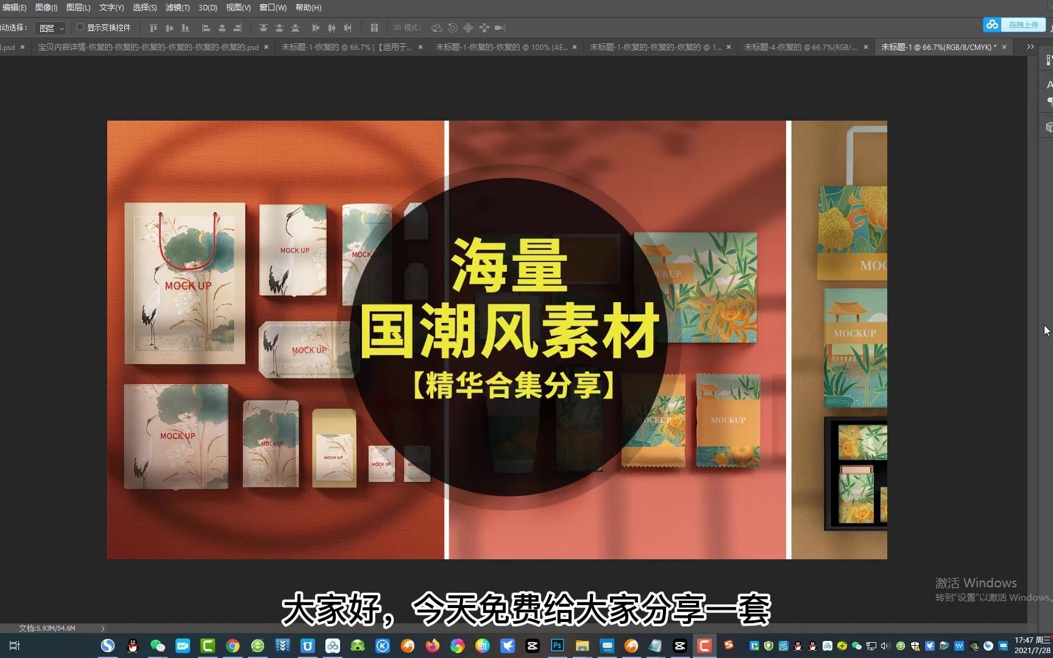Screen dimensions: 1053x658
Task: Open the auto-select 图层 dropdown
Action: (x=50, y=28)
